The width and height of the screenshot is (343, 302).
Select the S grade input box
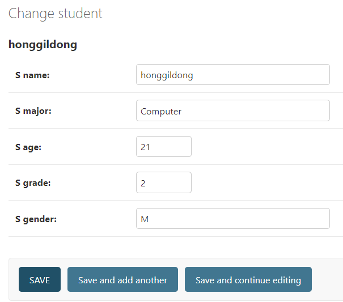pyautogui.click(x=164, y=182)
